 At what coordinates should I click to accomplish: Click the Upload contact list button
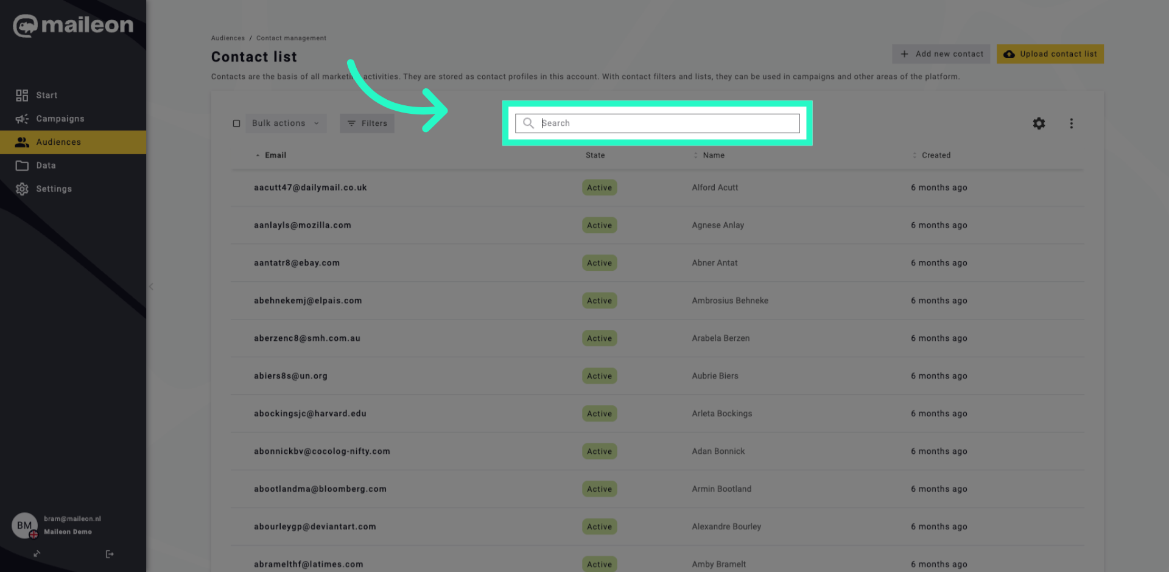click(x=1050, y=54)
